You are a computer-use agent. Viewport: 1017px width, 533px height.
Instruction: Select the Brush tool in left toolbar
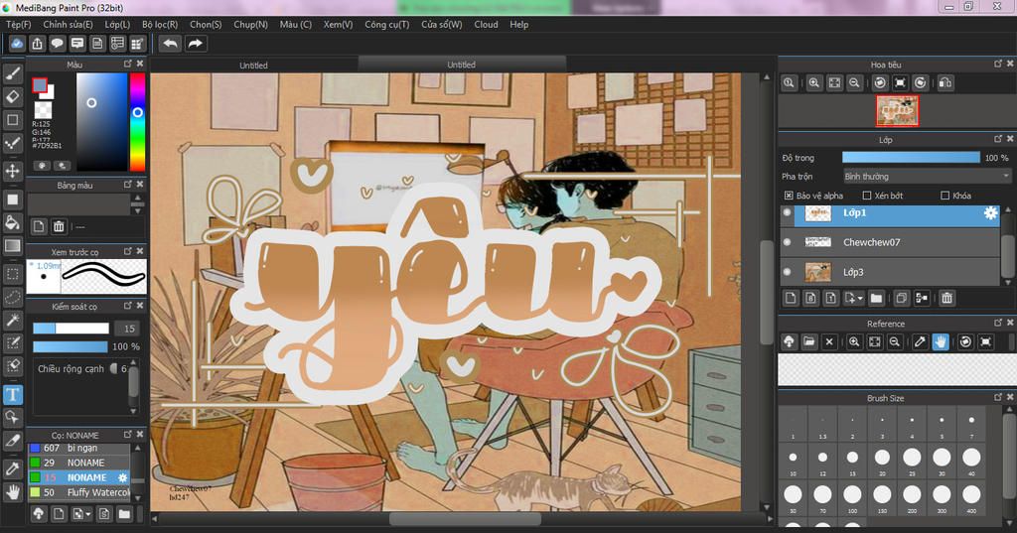pos(12,73)
